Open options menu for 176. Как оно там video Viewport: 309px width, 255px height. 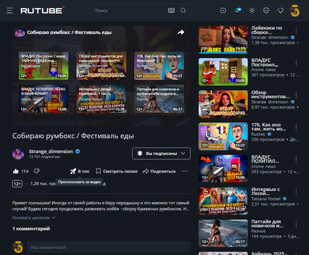click(x=296, y=128)
